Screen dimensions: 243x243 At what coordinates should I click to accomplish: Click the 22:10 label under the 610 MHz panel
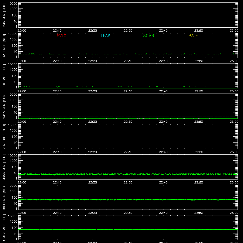coord(57,91)
